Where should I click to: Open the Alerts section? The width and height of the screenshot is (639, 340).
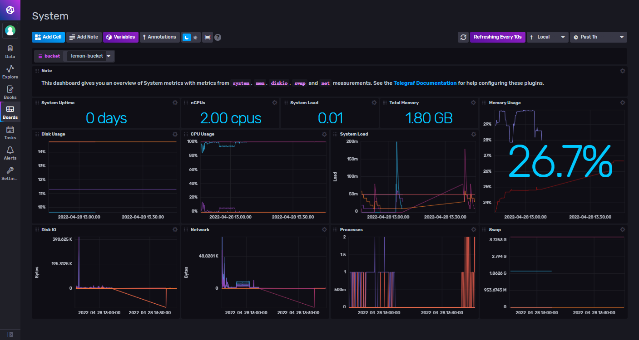(x=10, y=153)
